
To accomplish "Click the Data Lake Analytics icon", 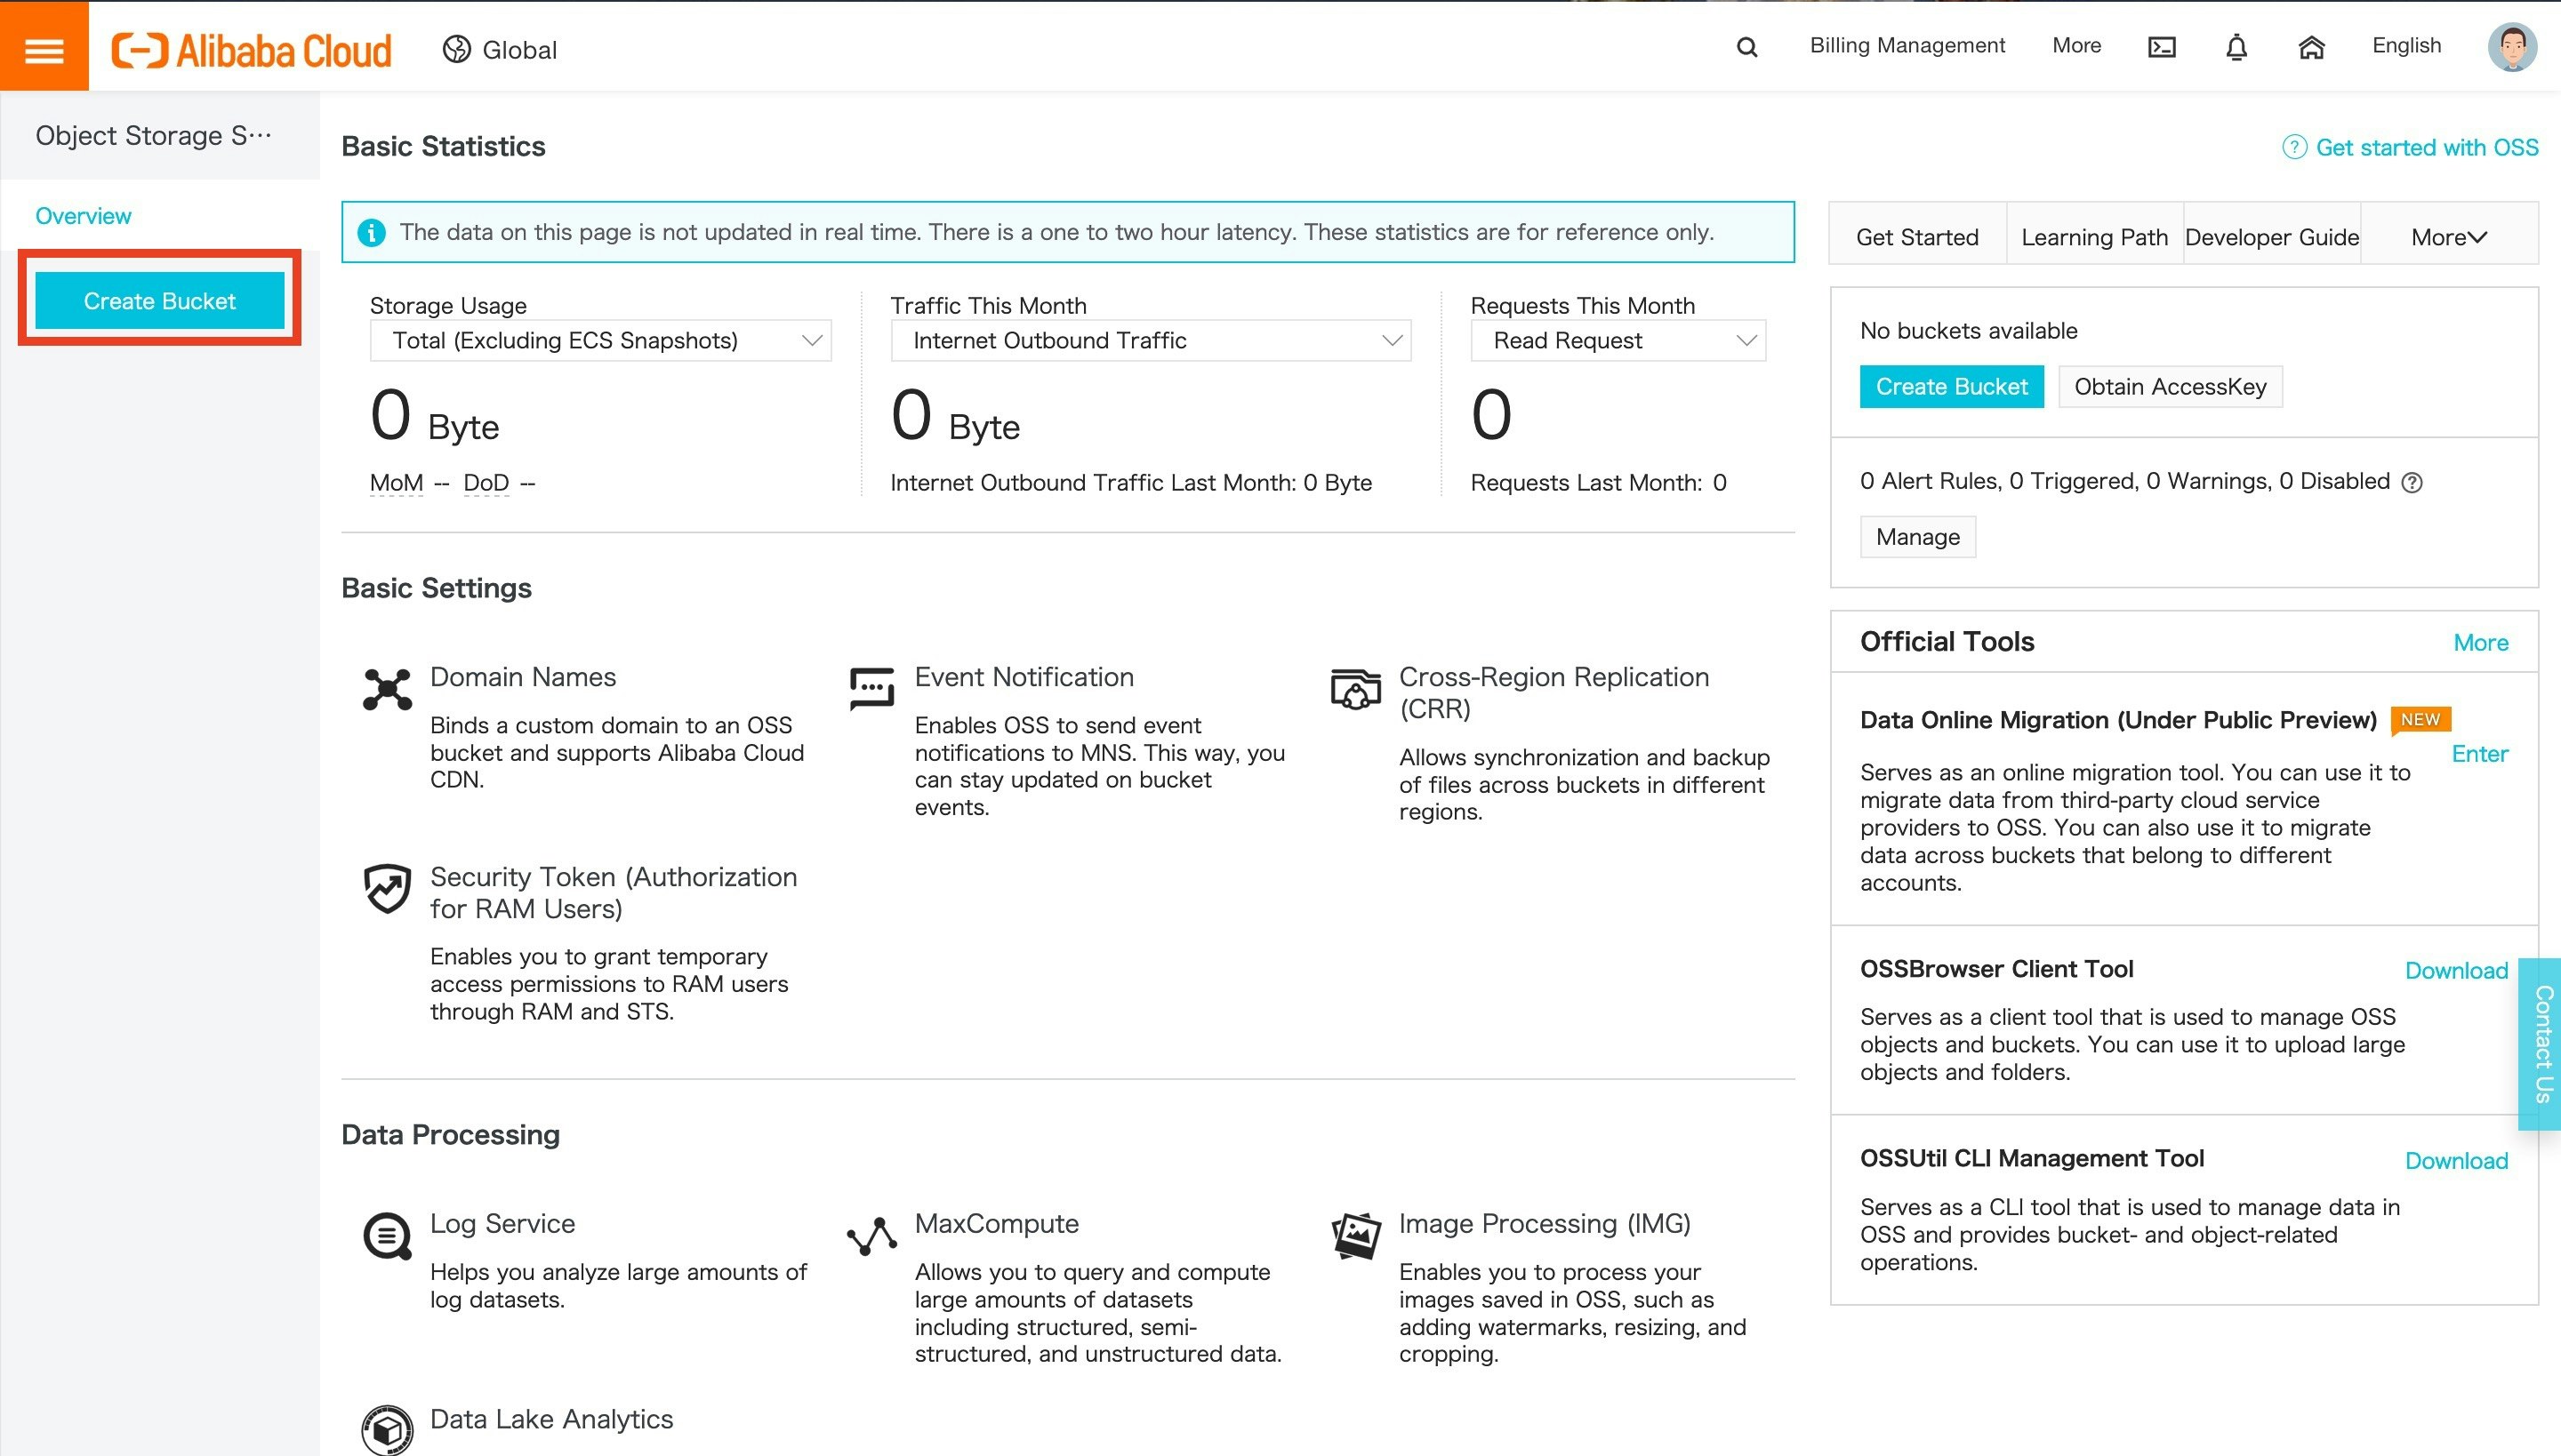I will 387,1429.
